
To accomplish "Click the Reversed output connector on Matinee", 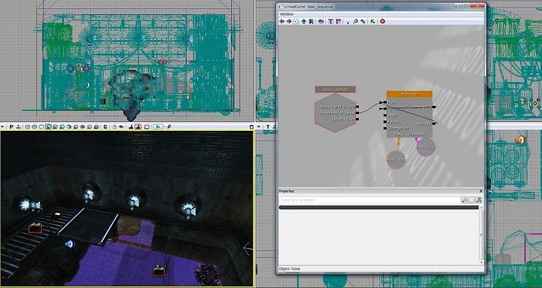I will (434, 123).
